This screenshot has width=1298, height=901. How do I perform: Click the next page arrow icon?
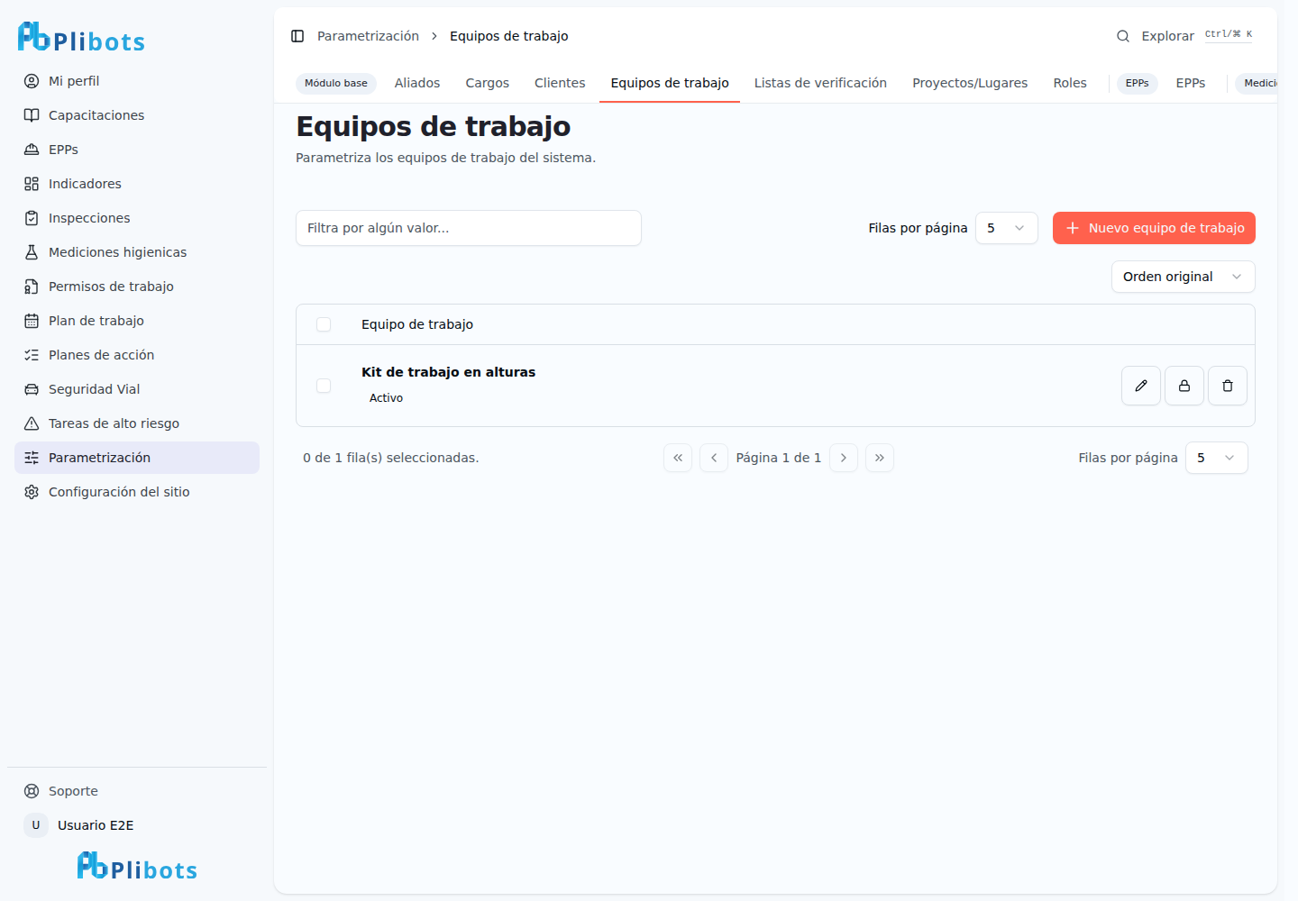[844, 458]
